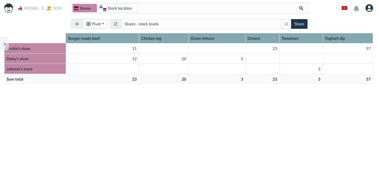Click Daisy's store Burger-ready beef value 12
This screenshot has width=377, height=185.
click(x=134, y=59)
